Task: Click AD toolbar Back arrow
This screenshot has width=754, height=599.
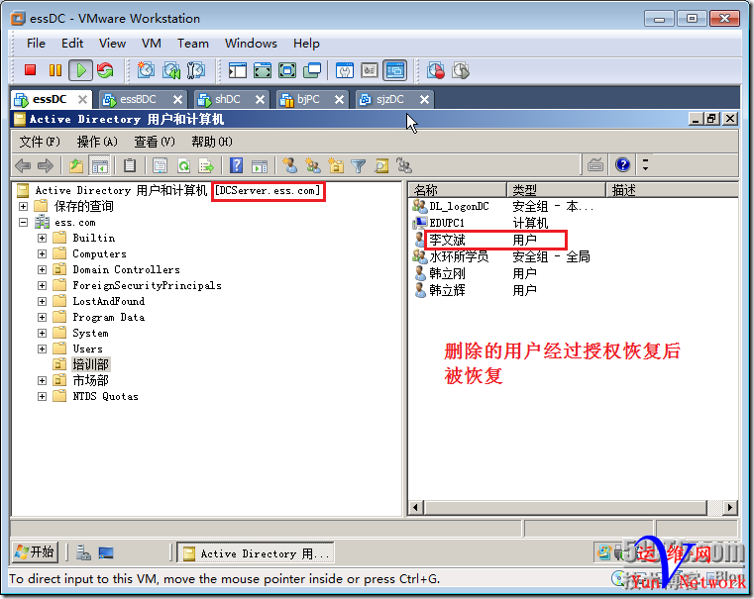Action: point(23,166)
